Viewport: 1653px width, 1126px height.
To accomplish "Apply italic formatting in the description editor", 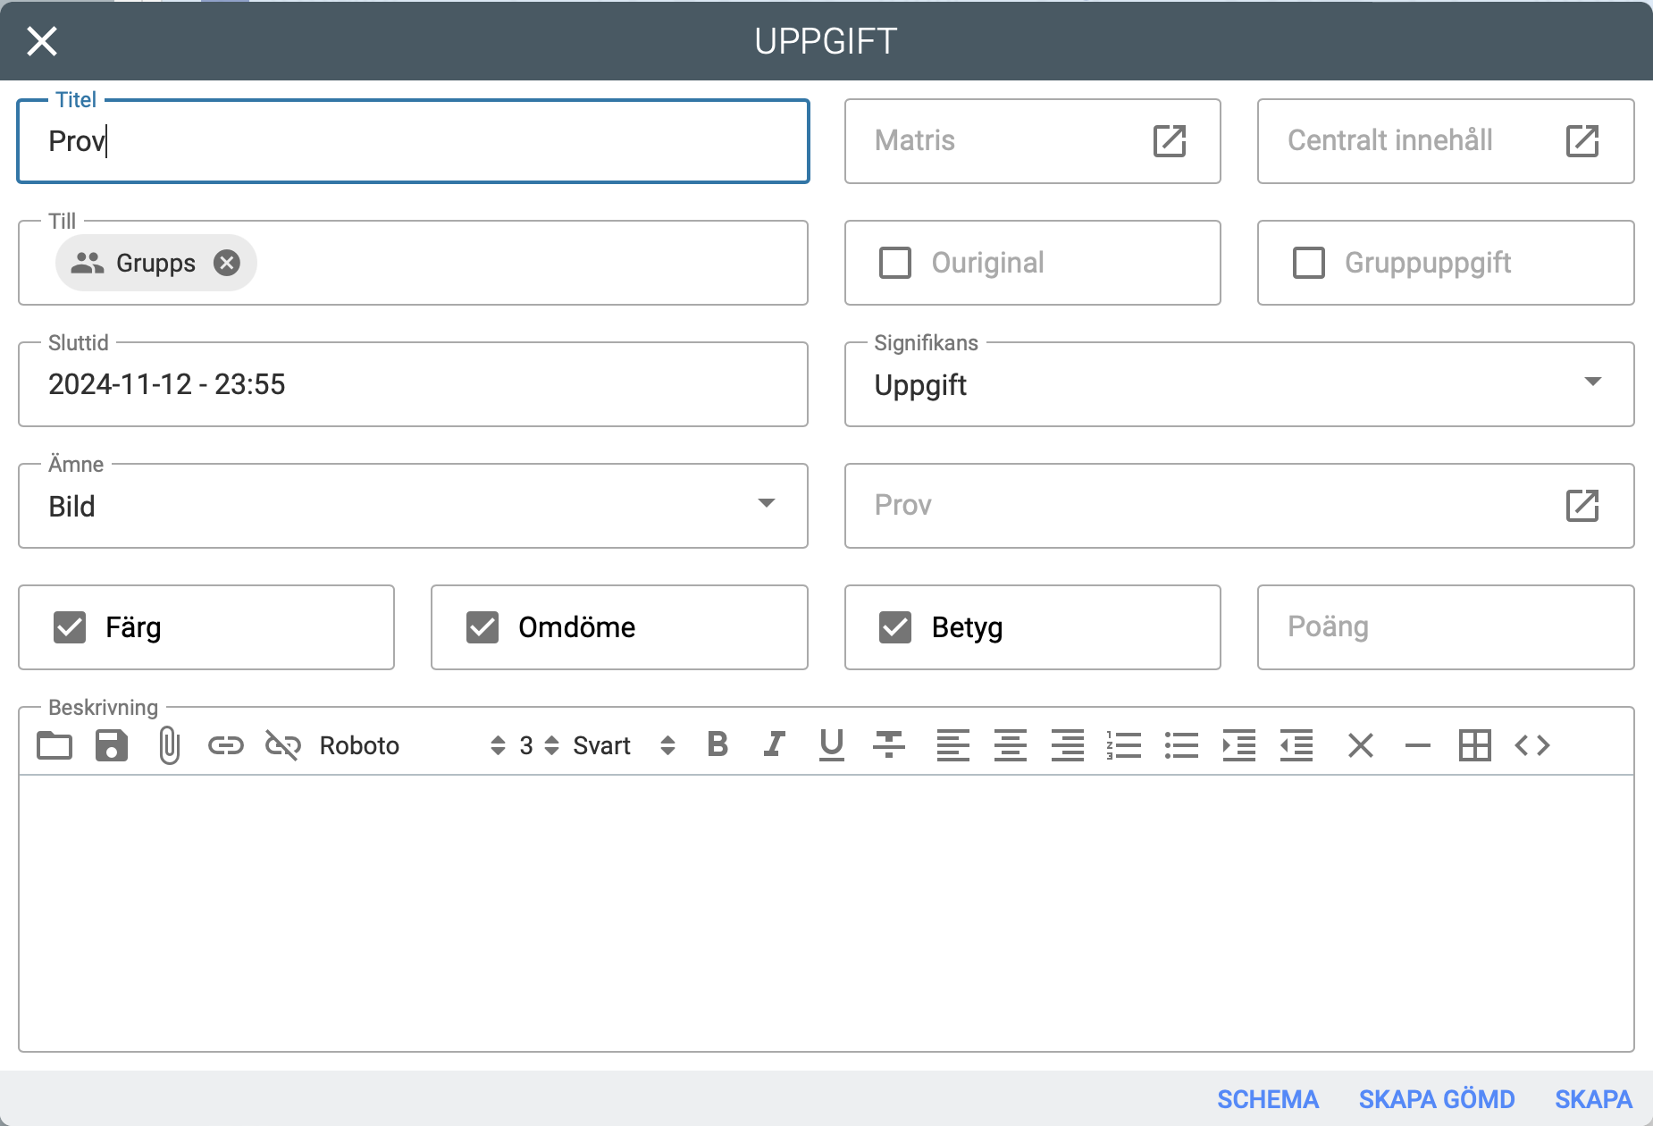I will pyautogui.click(x=774, y=744).
